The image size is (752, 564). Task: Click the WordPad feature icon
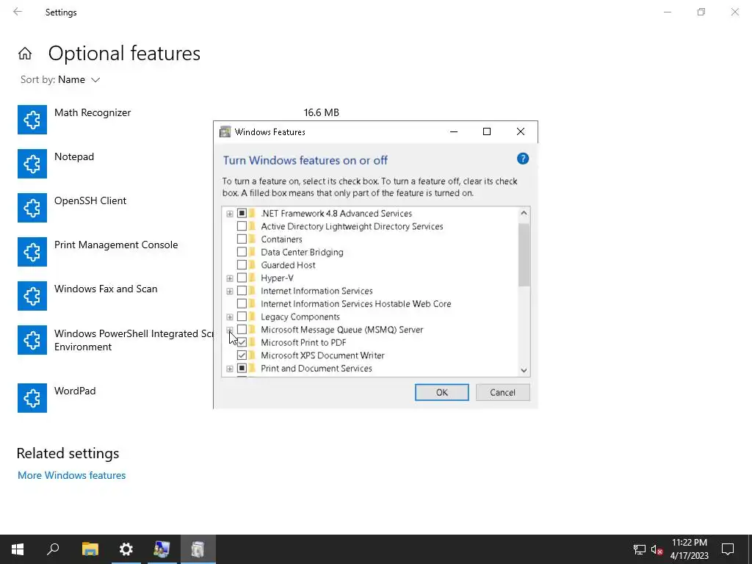pyautogui.click(x=32, y=397)
